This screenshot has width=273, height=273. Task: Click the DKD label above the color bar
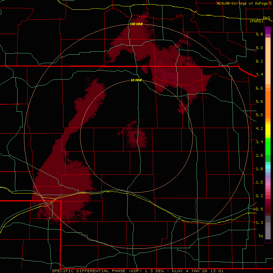(x=267, y=18)
